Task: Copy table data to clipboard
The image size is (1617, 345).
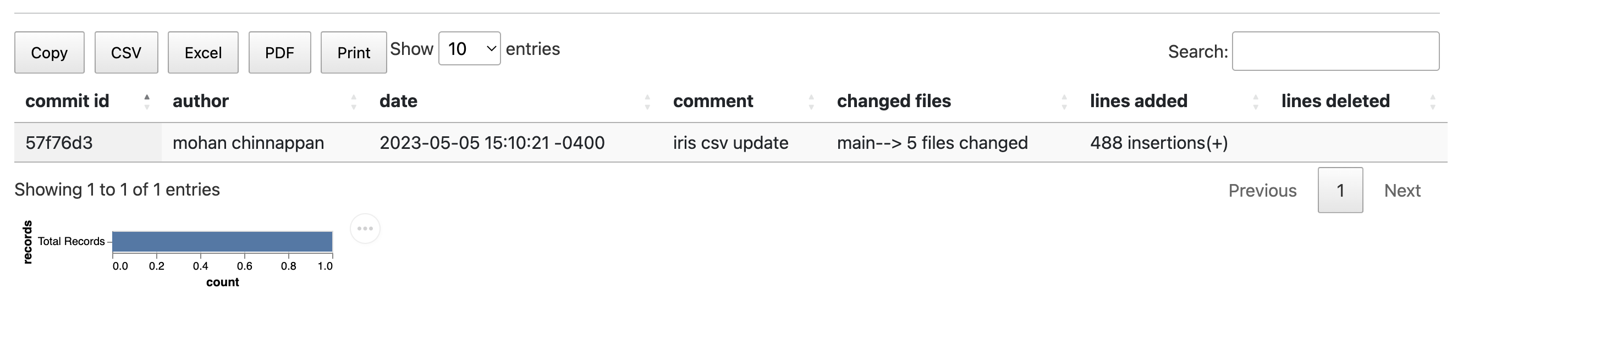Action: (50, 53)
